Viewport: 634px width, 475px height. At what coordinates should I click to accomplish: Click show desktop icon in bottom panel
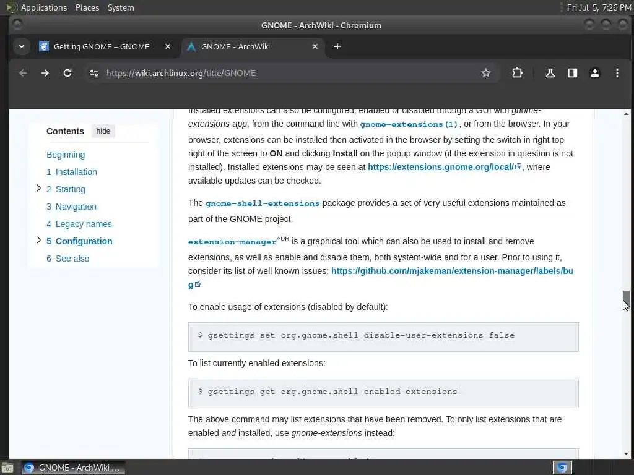7,468
